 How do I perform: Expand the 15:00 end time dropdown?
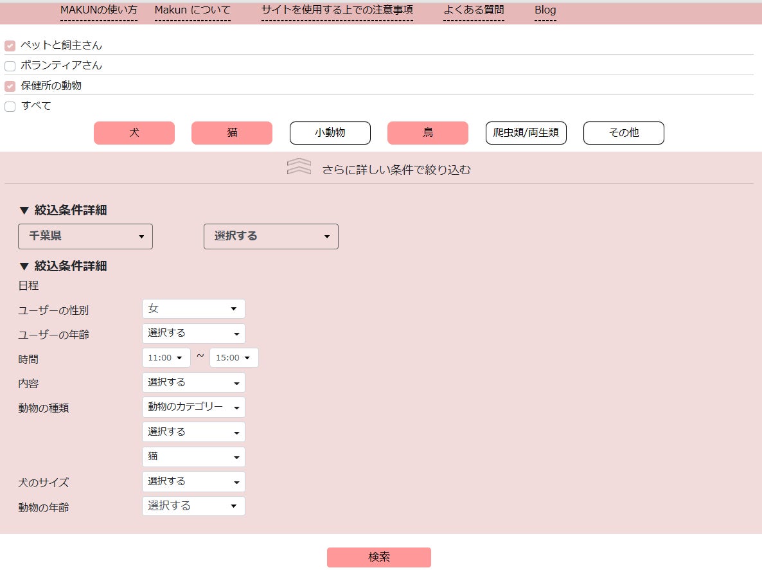coord(234,358)
